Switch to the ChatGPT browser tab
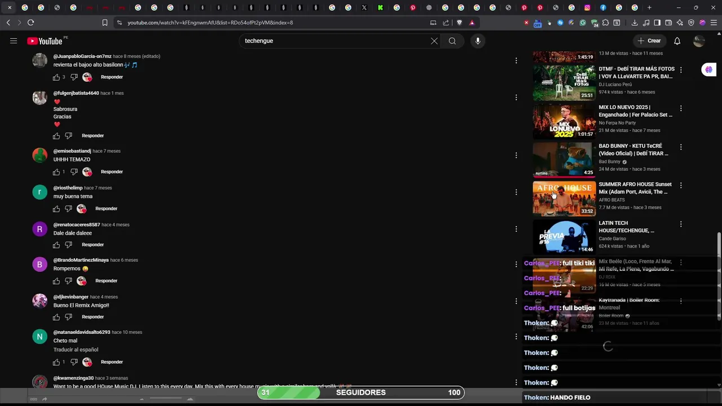Viewport: 722px width, 406px height. (429, 7)
